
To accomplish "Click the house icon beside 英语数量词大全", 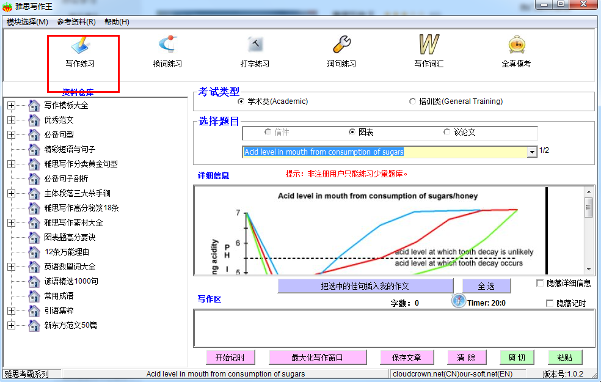I will (x=34, y=266).
